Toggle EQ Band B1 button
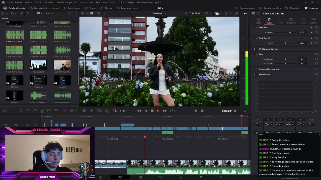The image size is (321, 180). tap(258, 119)
